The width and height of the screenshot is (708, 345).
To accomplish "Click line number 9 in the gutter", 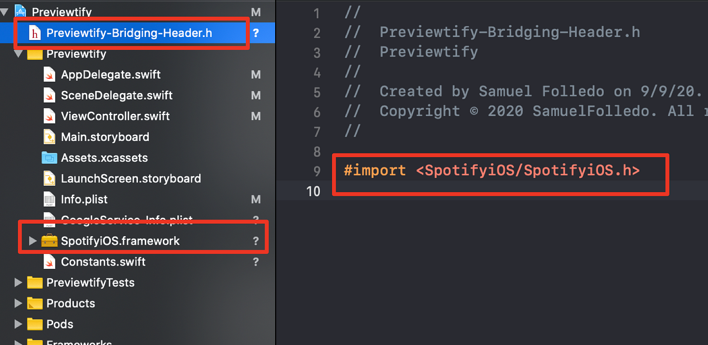I will click(x=316, y=170).
